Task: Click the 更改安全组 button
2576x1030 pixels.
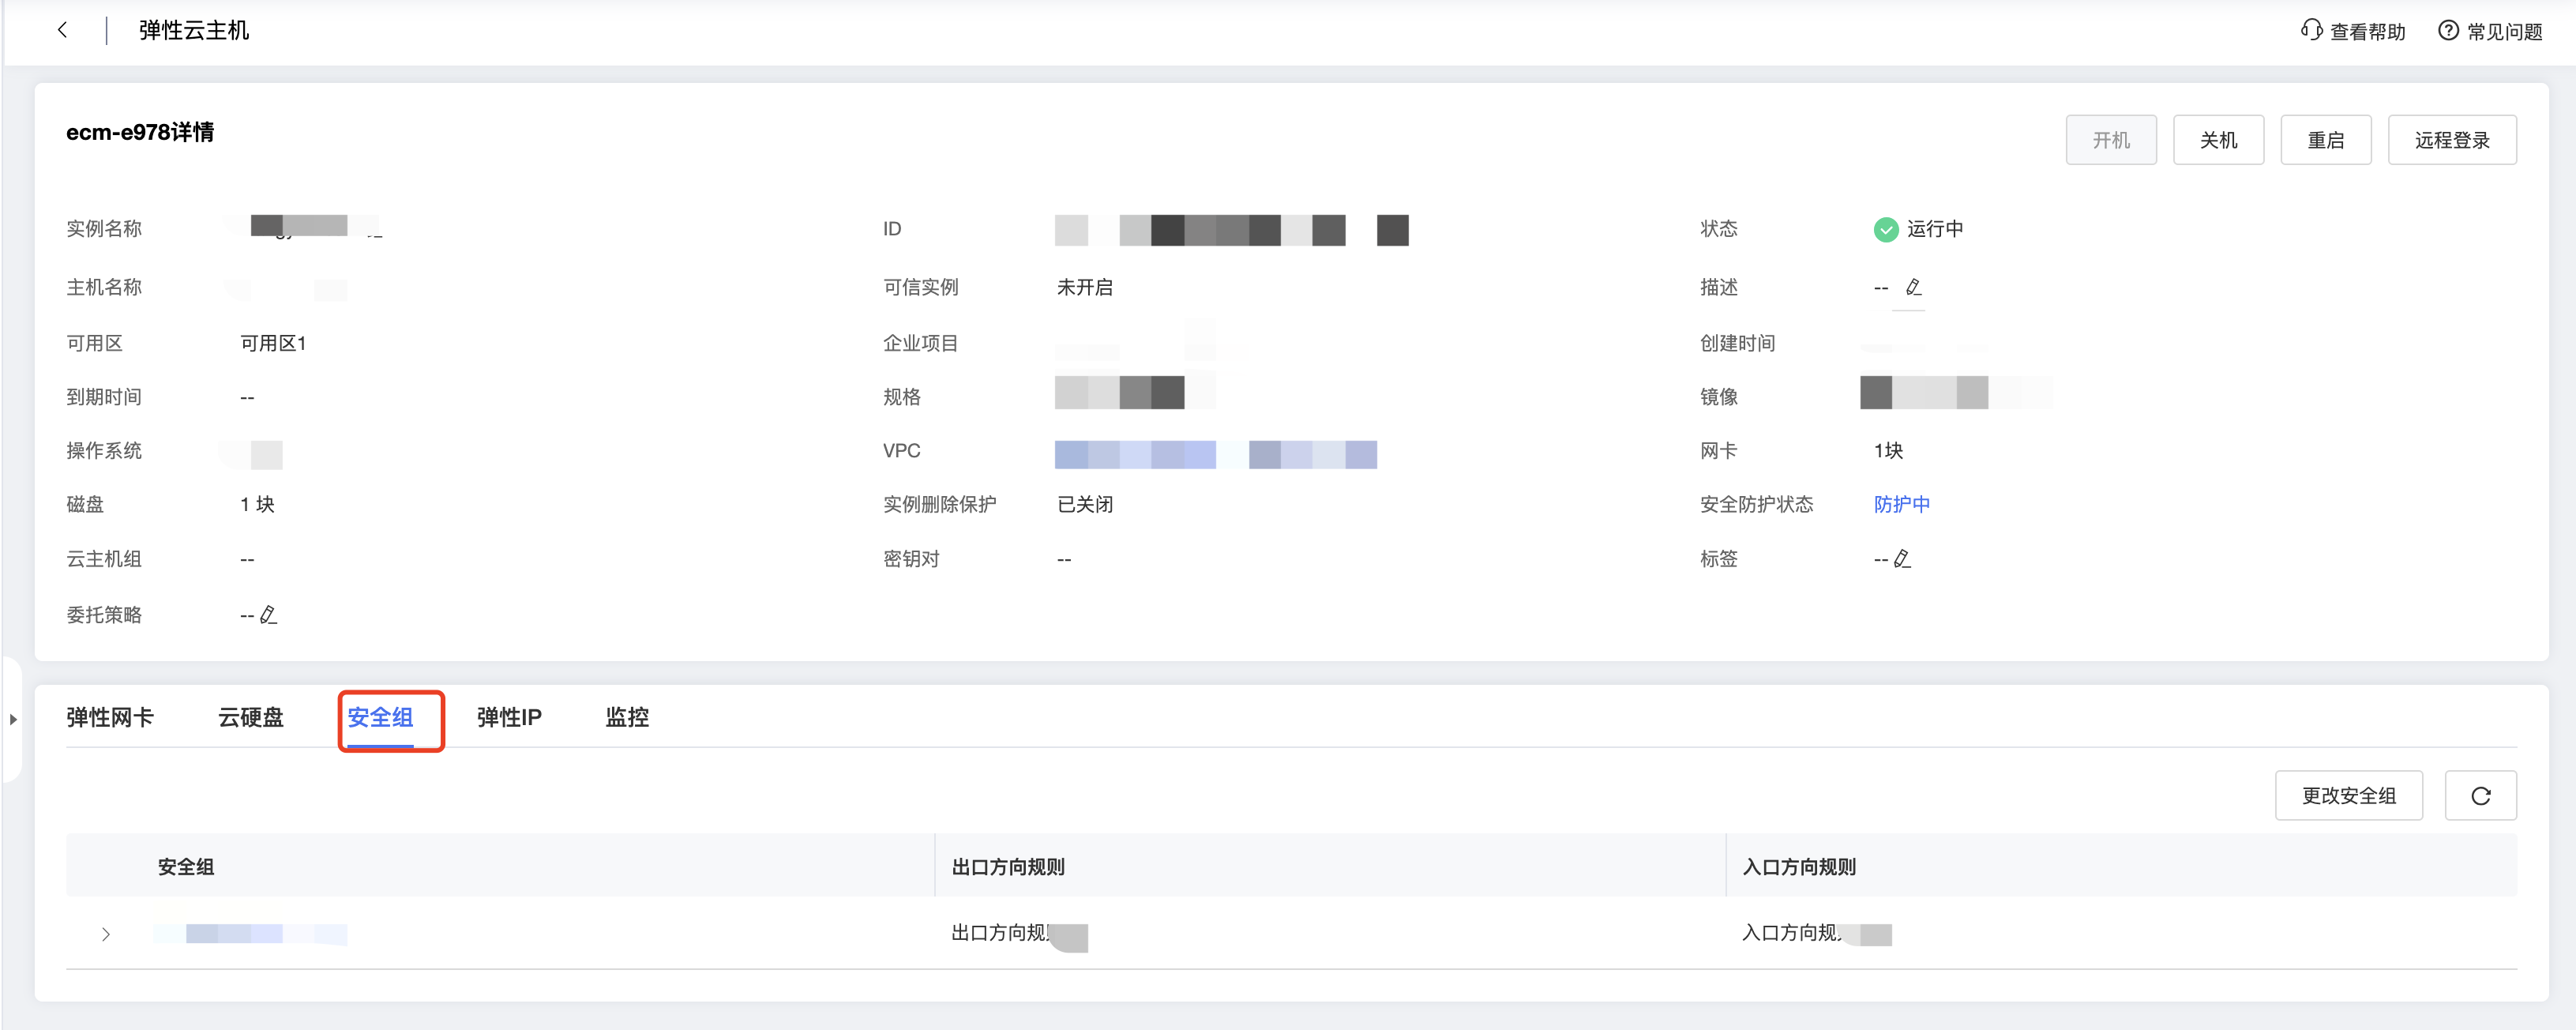Action: [2348, 796]
